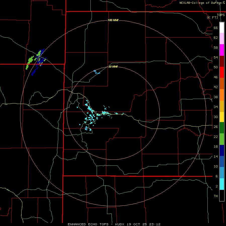This screenshot has height=226, width=226.
Task: Select the magenta legend swatch near 58
Action: [x=222, y=50]
